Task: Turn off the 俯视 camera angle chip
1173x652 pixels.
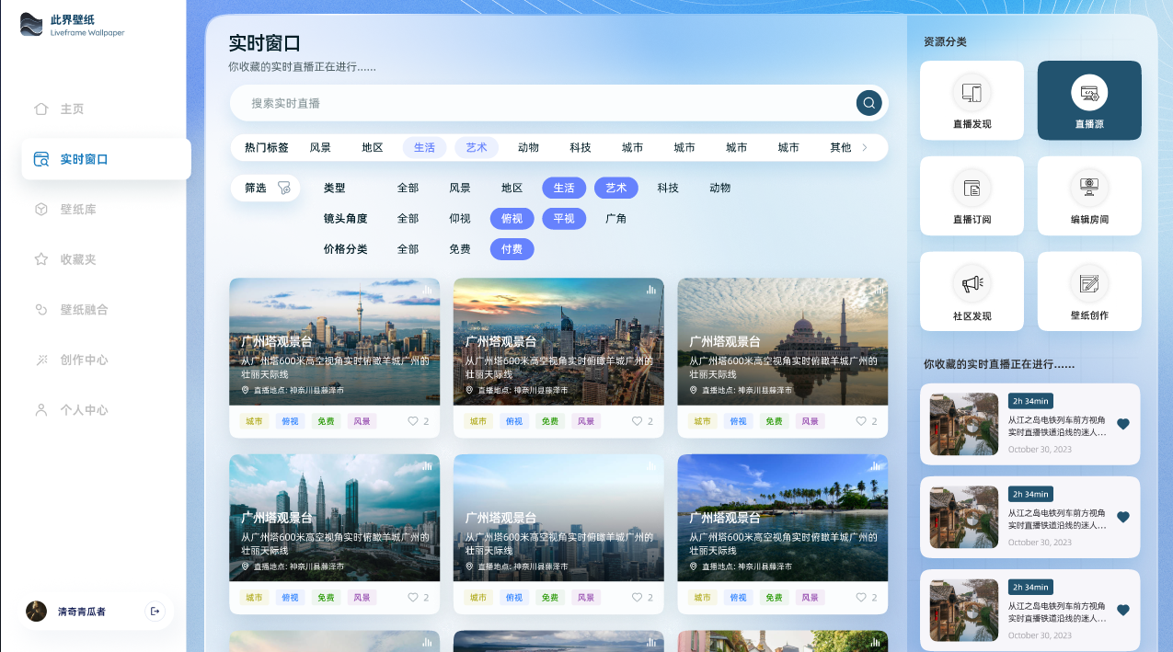Action: pyautogui.click(x=512, y=219)
